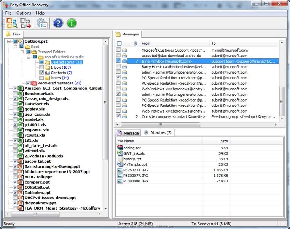Click the file tree scroll-right arrow
Screen dimensions: 290x229
99,214
